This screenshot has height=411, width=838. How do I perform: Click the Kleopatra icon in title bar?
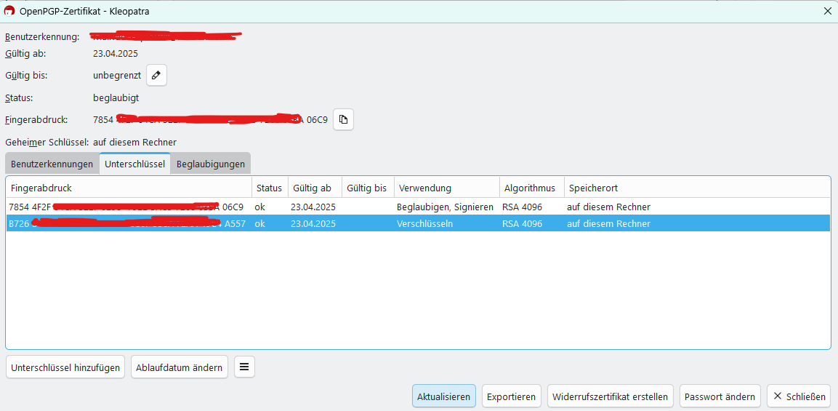pyautogui.click(x=9, y=11)
